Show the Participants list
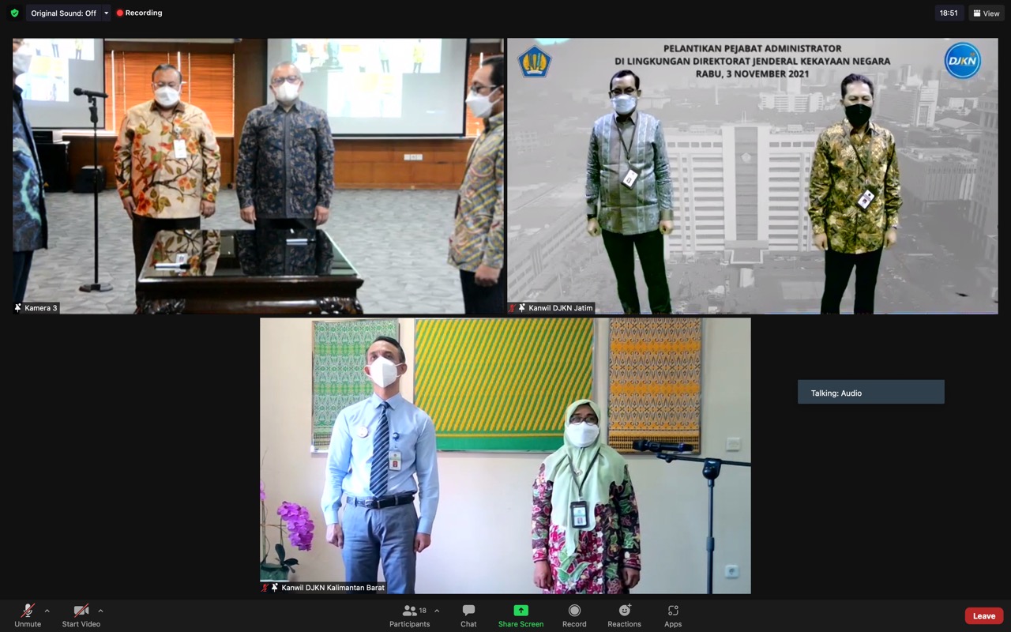The width and height of the screenshot is (1011, 632). pyautogui.click(x=409, y=615)
